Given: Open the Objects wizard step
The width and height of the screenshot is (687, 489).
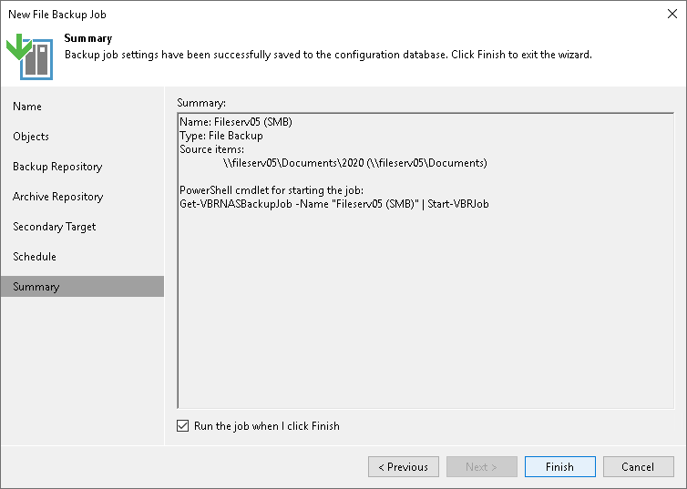Looking at the screenshot, I should click(31, 137).
